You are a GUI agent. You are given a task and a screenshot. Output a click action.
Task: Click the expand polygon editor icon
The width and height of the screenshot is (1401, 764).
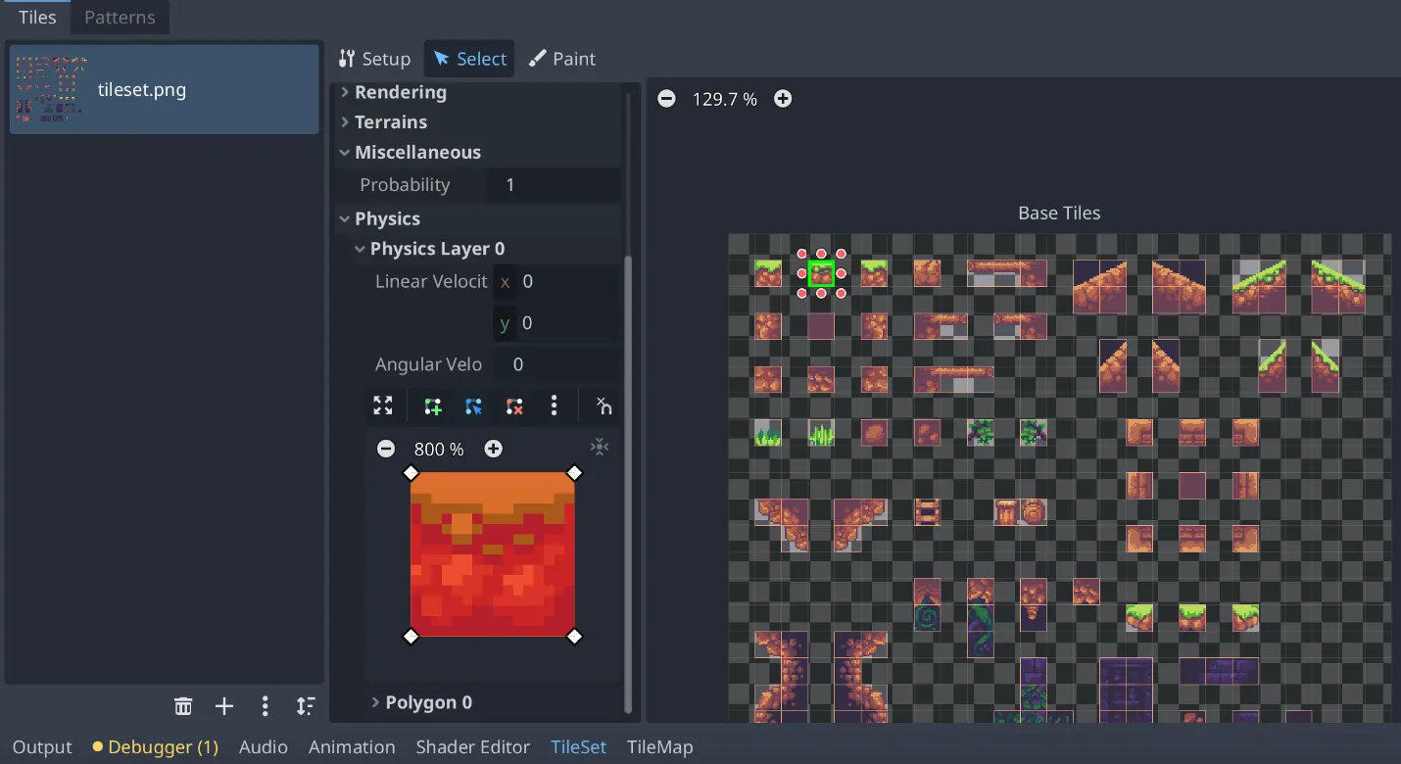coord(383,406)
